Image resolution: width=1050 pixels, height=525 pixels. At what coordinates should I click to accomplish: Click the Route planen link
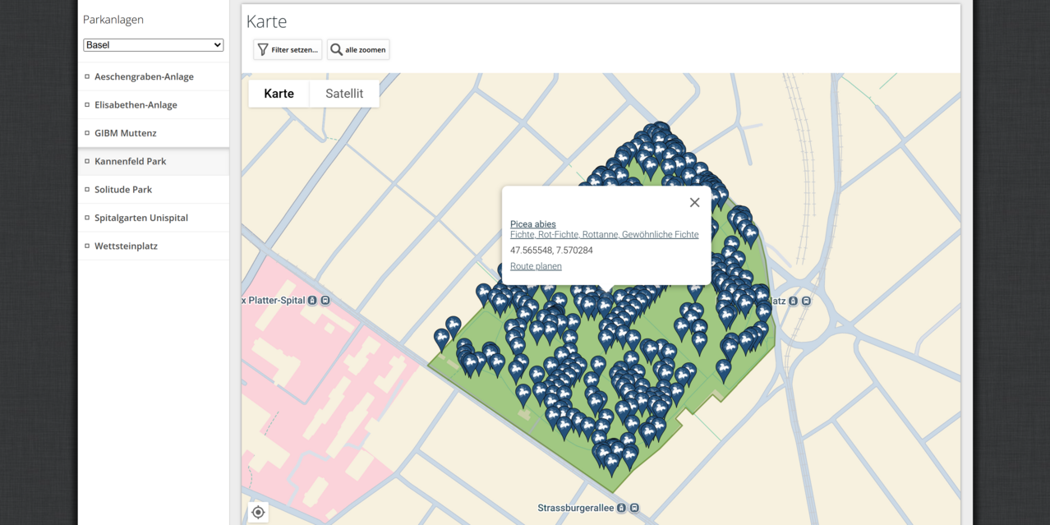[536, 266]
